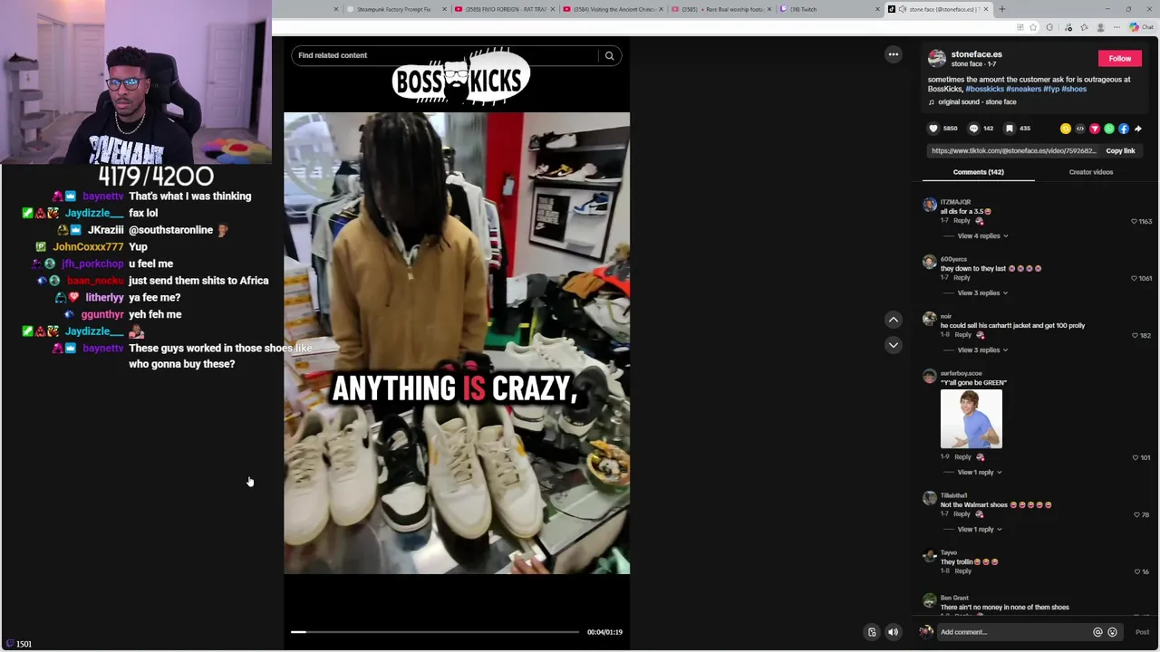Open comments via the speech bubble icon
1160x652 pixels.
(x=974, y=129)
